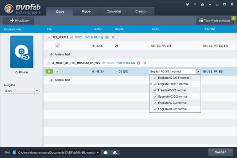This screenshot has width=237, height=158.
Task: Close the audio track dropdown arrow
Action: point(198,71)
